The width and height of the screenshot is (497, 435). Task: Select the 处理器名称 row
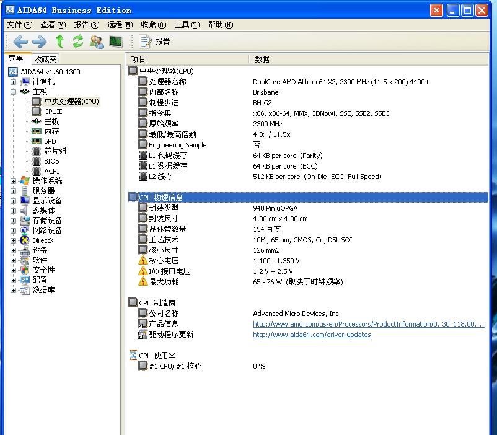[308, 82]
